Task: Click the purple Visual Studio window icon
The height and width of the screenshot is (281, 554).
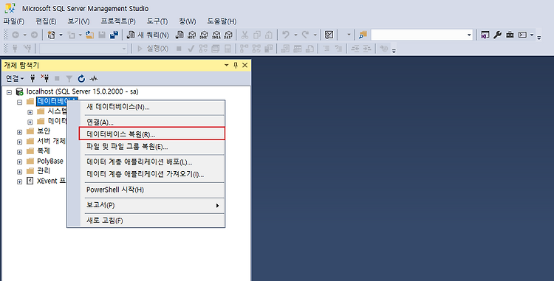Action: 485,35
